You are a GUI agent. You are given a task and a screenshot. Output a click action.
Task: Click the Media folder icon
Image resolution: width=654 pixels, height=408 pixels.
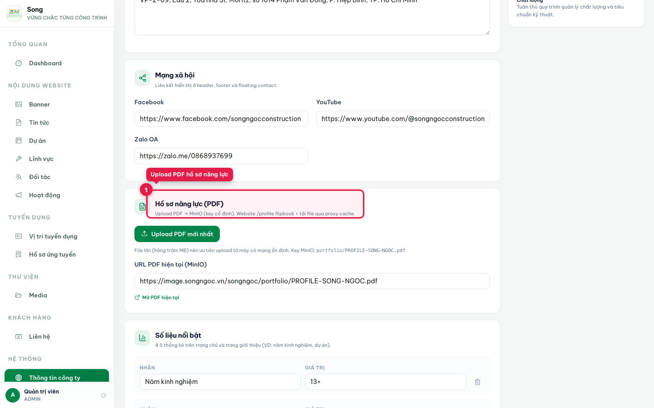point(19,295)
